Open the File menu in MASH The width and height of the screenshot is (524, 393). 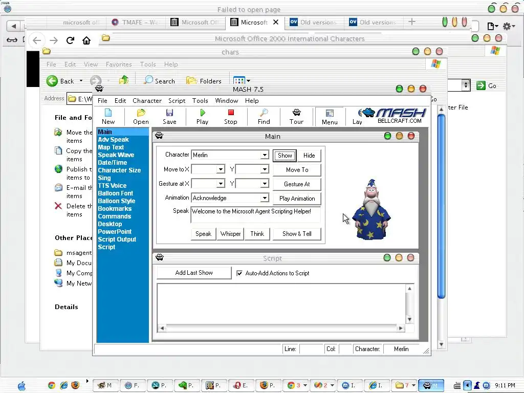(x=102, y=101)
